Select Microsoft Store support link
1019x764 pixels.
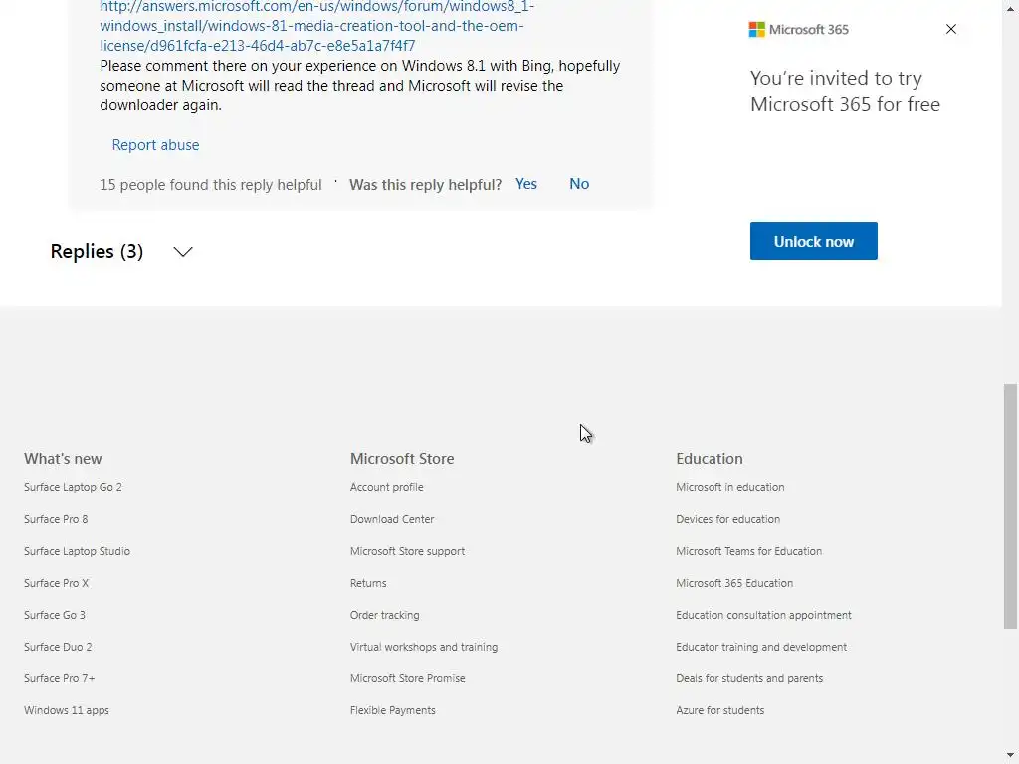pyautogui.click(x=407, y=551)
